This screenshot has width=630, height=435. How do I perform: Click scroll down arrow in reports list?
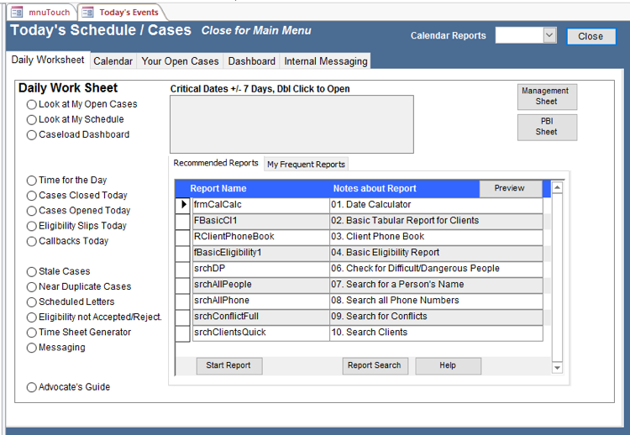point(557,368)
